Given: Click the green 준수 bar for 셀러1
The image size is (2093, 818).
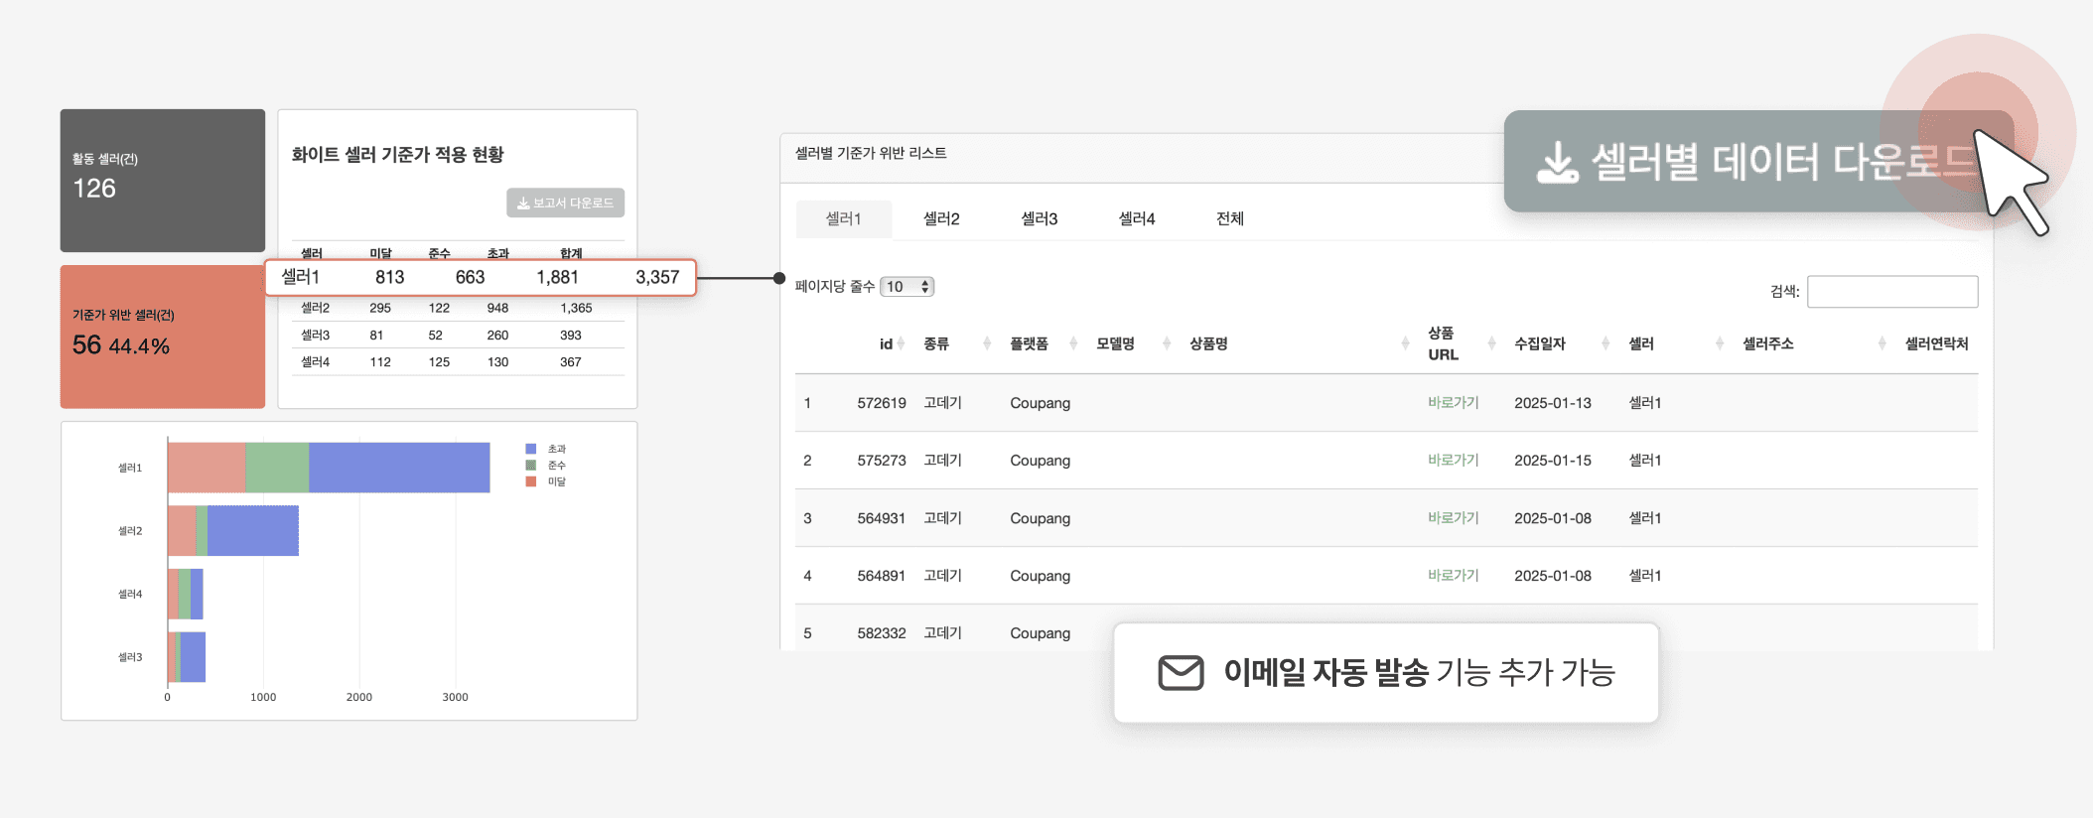Looking at the screenshot, I should [277, 468].
